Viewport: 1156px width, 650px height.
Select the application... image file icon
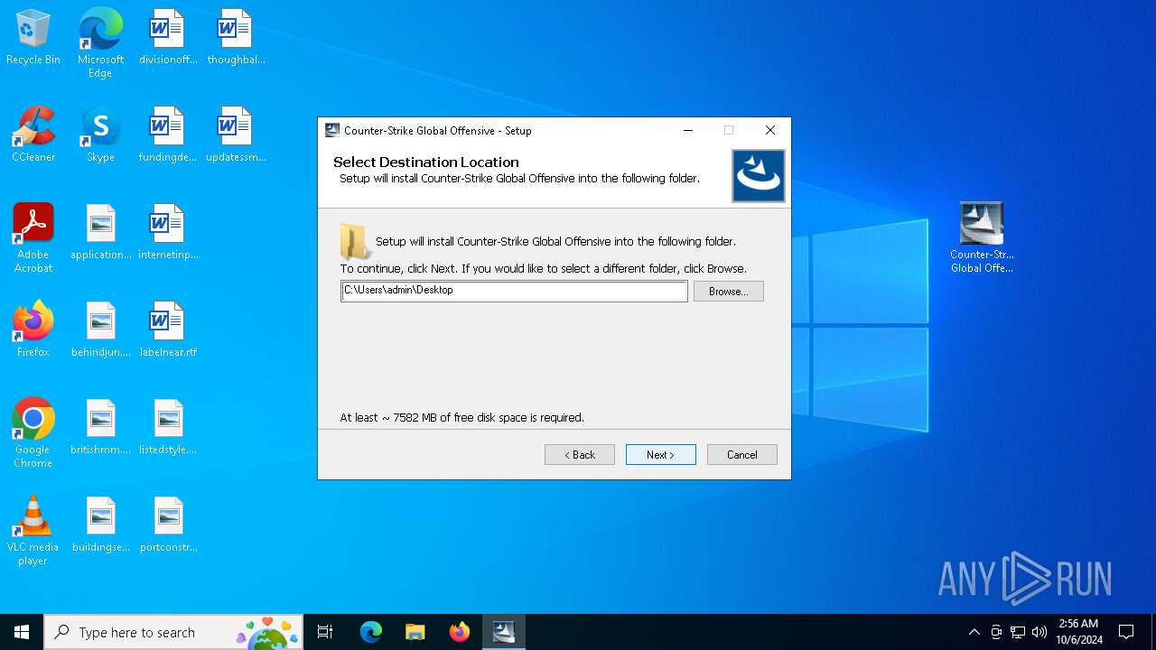(100, 233)
